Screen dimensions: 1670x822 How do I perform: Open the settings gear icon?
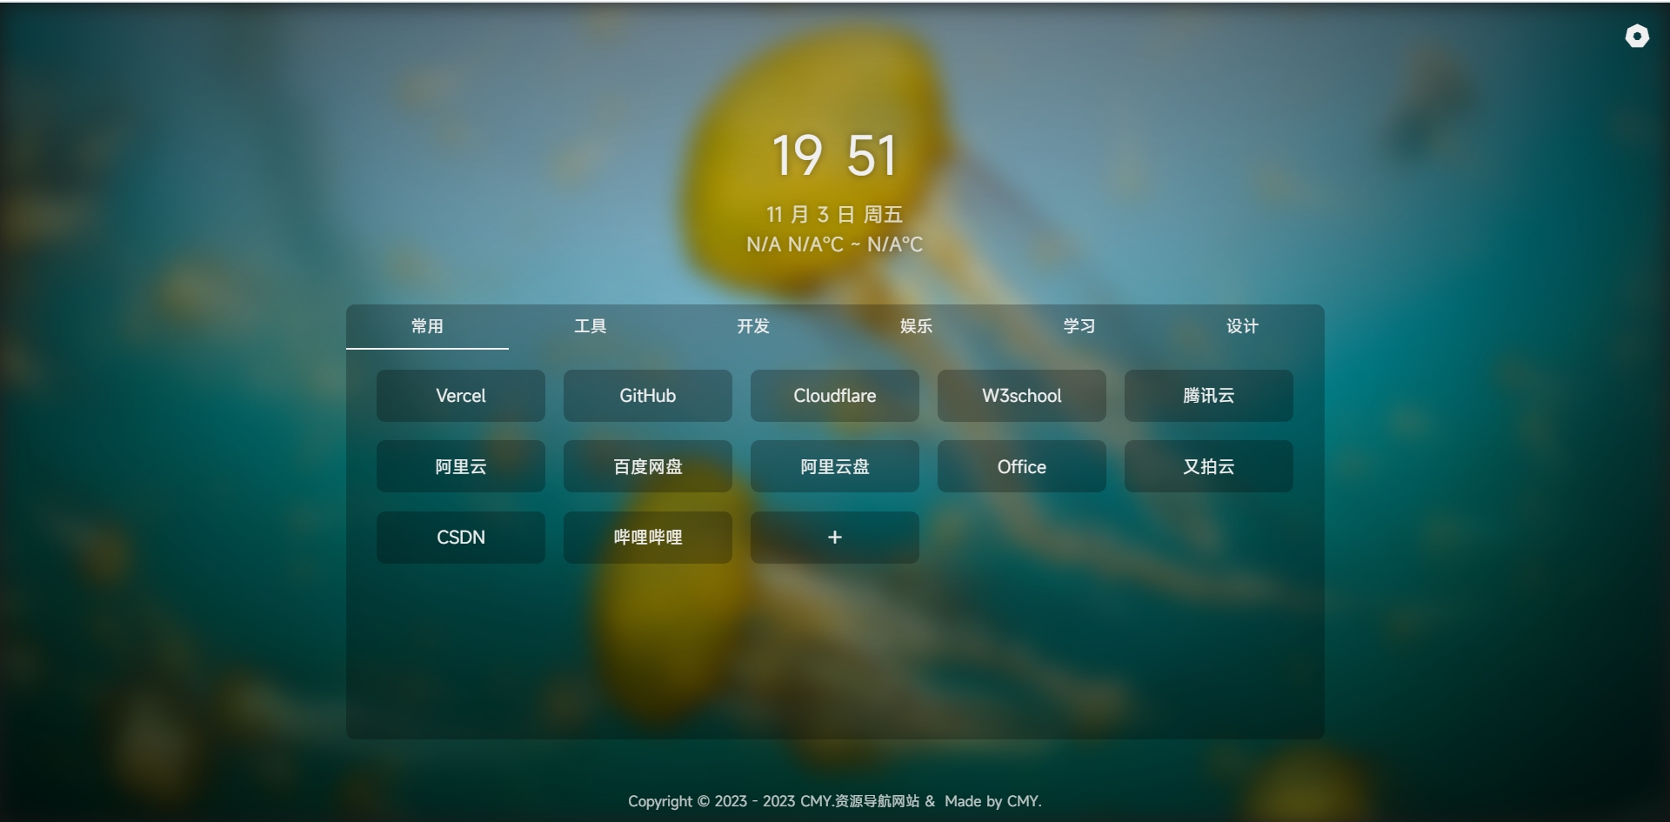click(1637, 37)
